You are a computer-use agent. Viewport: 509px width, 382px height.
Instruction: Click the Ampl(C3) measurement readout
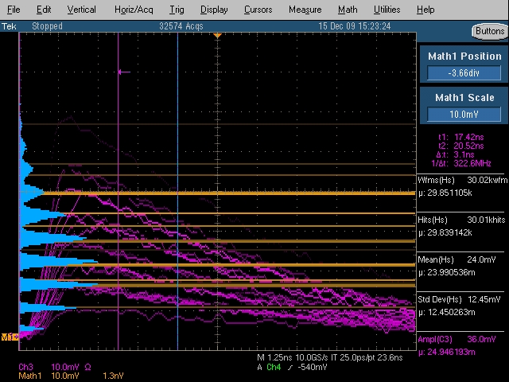pos(457,345)
